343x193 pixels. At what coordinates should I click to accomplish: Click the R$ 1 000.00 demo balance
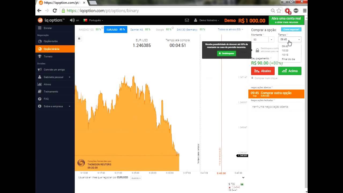[252, 20]
